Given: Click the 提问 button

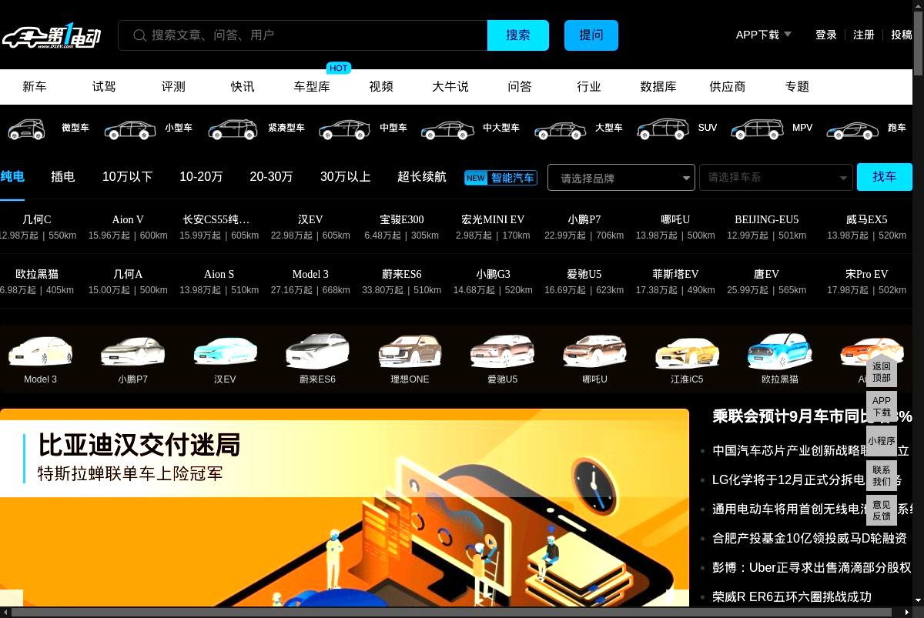Looking at the screenshot, I should (591, 35).
